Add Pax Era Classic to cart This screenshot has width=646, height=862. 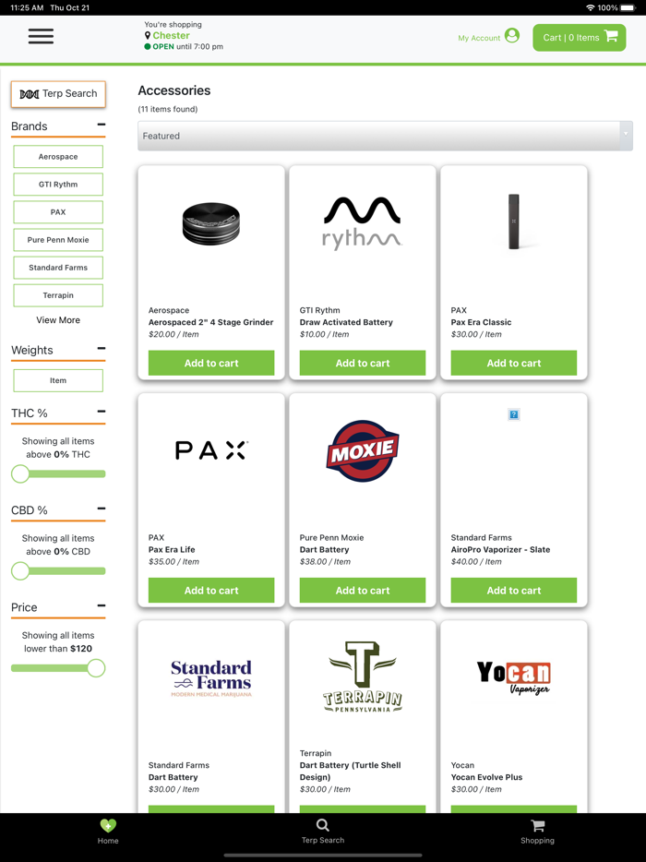click(x=513, y=363)
